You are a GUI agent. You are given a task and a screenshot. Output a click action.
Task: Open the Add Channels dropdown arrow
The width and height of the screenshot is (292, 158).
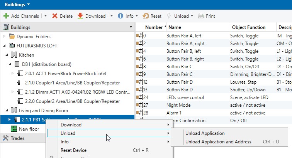coord(46,16)
